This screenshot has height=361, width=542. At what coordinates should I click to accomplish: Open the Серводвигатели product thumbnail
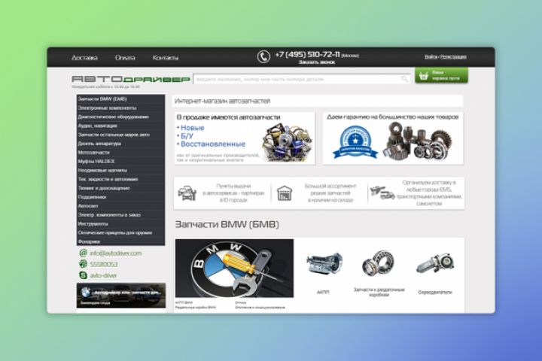coord(435,264)
